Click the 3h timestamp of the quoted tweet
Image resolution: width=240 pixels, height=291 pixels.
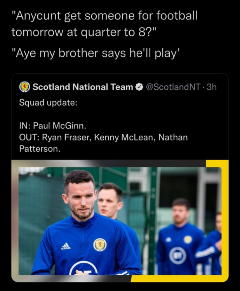(x=211, y=87)
